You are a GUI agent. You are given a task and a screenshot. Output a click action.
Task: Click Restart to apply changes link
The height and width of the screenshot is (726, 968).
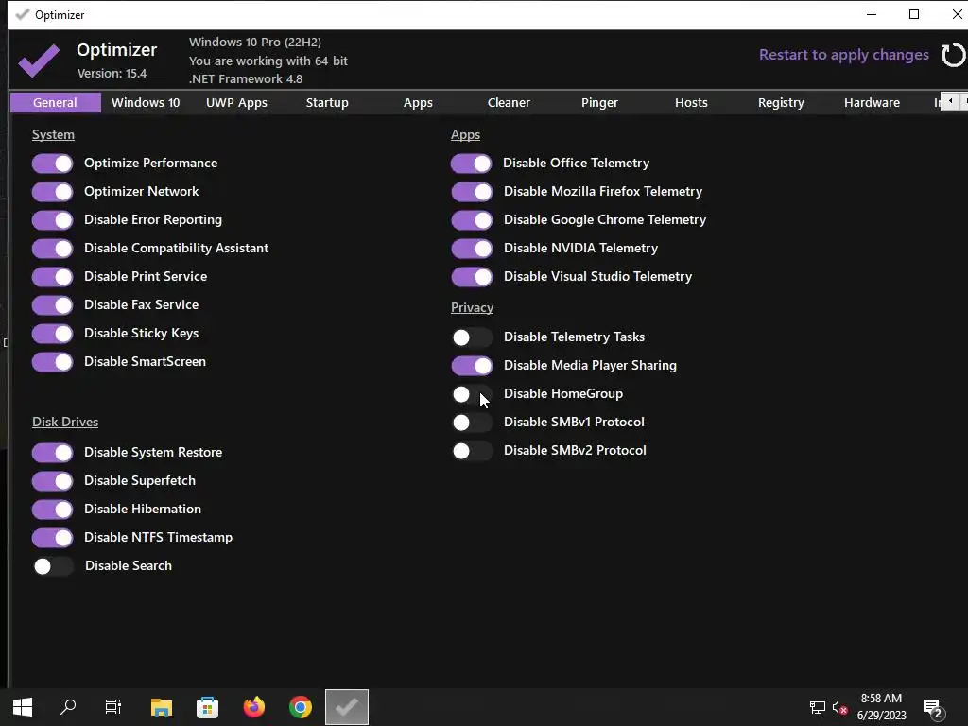click(843, 55)
